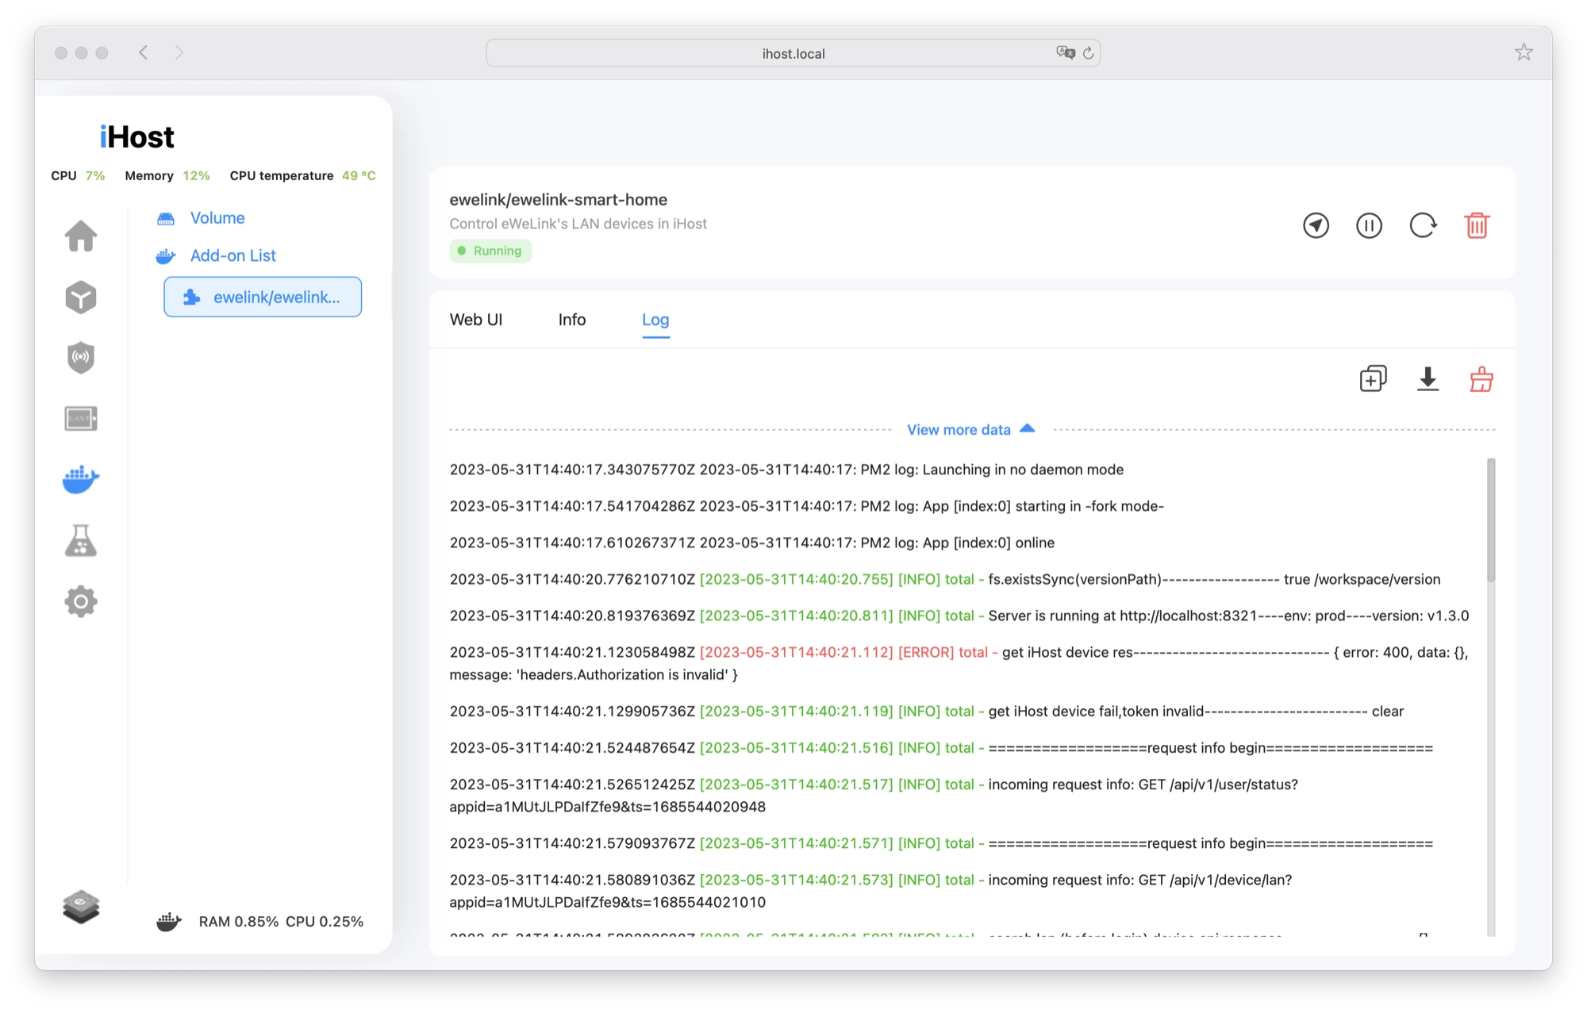Bookmark the page with the star icon
1587x1013 pixels.
pyautogui.click(x=1524, y=52)
